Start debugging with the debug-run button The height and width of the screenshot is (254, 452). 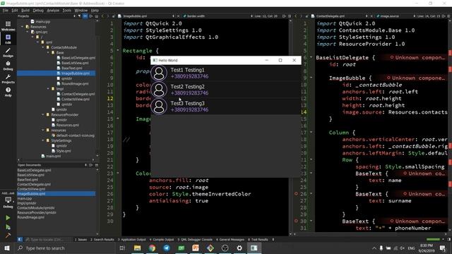(8, 227)
